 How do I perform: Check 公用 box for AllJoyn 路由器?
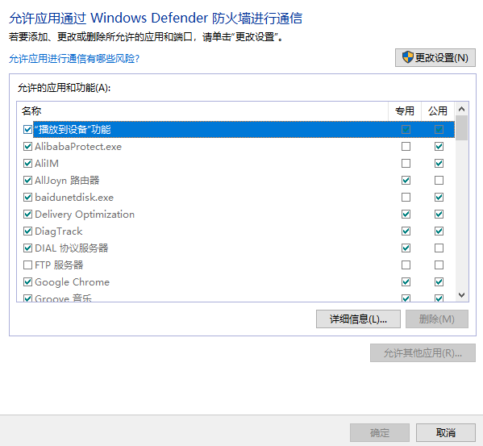pyautogui.click(x=439, y=180)
